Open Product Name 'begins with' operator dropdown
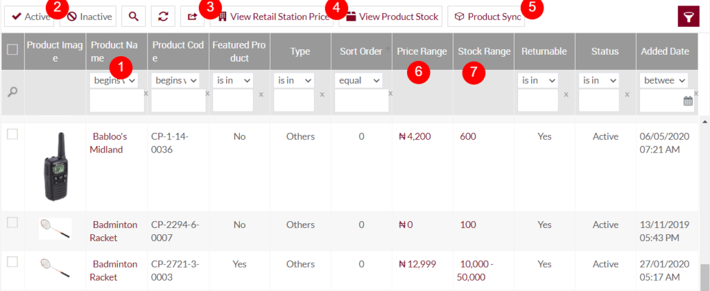The image size is (710, 291). click(114, 80)
